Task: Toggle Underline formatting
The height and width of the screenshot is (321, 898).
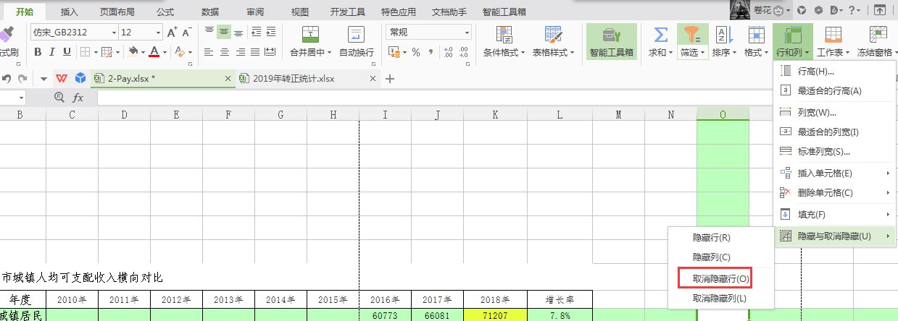Action: coord(67,51)
